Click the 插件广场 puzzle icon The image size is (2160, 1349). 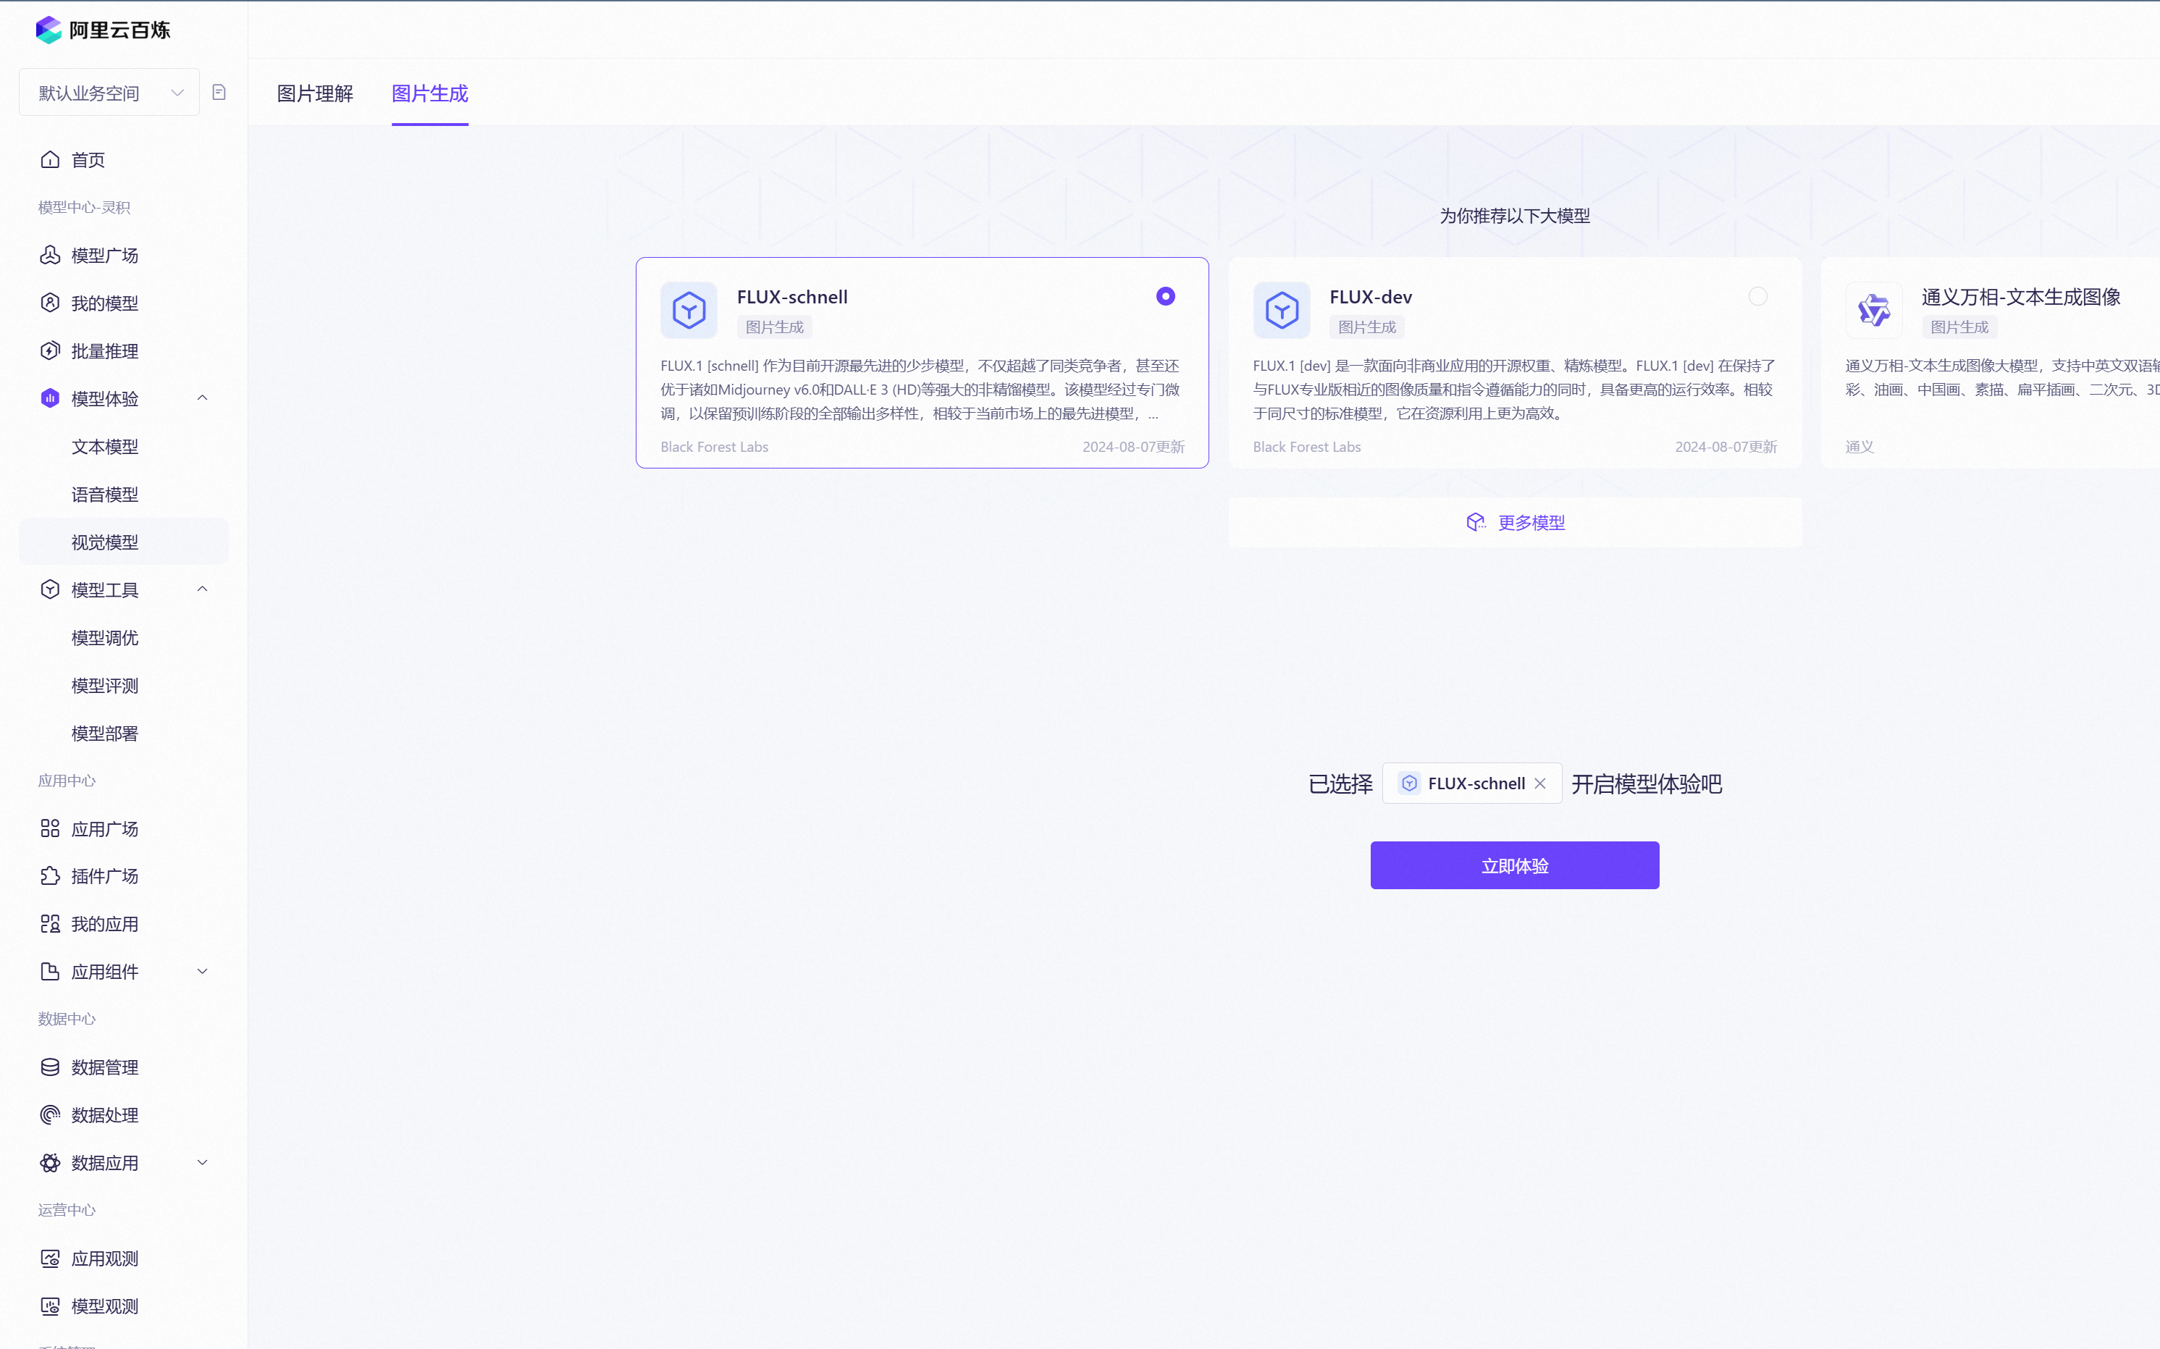[x=50, y=876]
